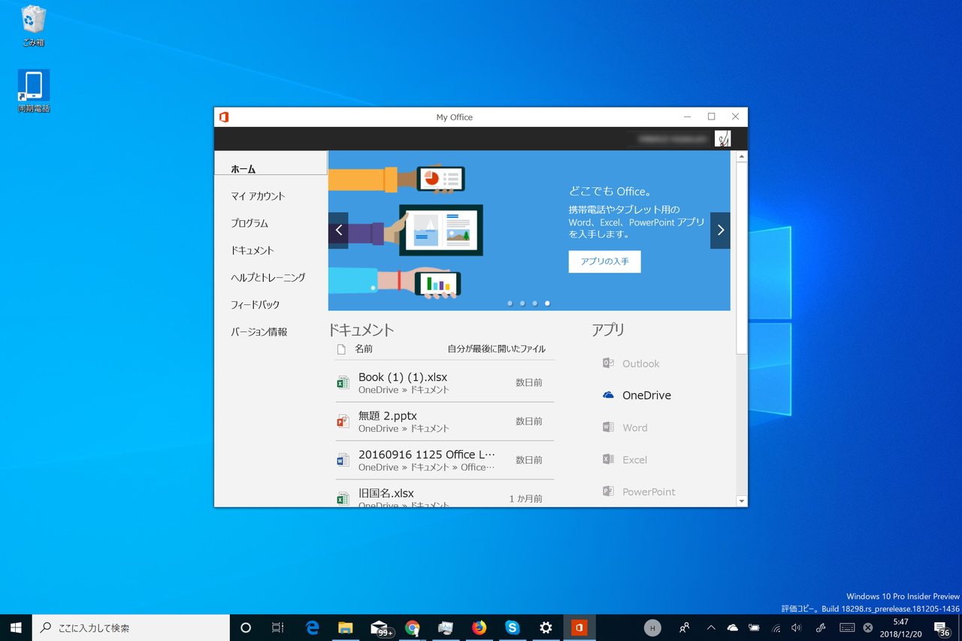
Task: Go to マイ アカウント in the sidebar
Action: (258, 196)
